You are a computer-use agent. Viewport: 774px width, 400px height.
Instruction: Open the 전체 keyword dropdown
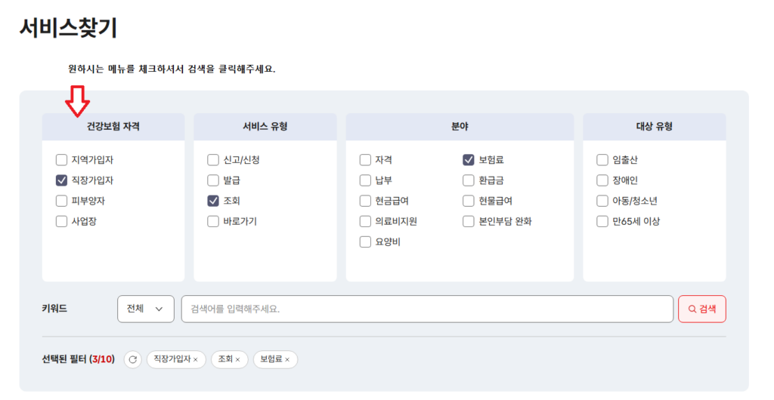(146, 309)
